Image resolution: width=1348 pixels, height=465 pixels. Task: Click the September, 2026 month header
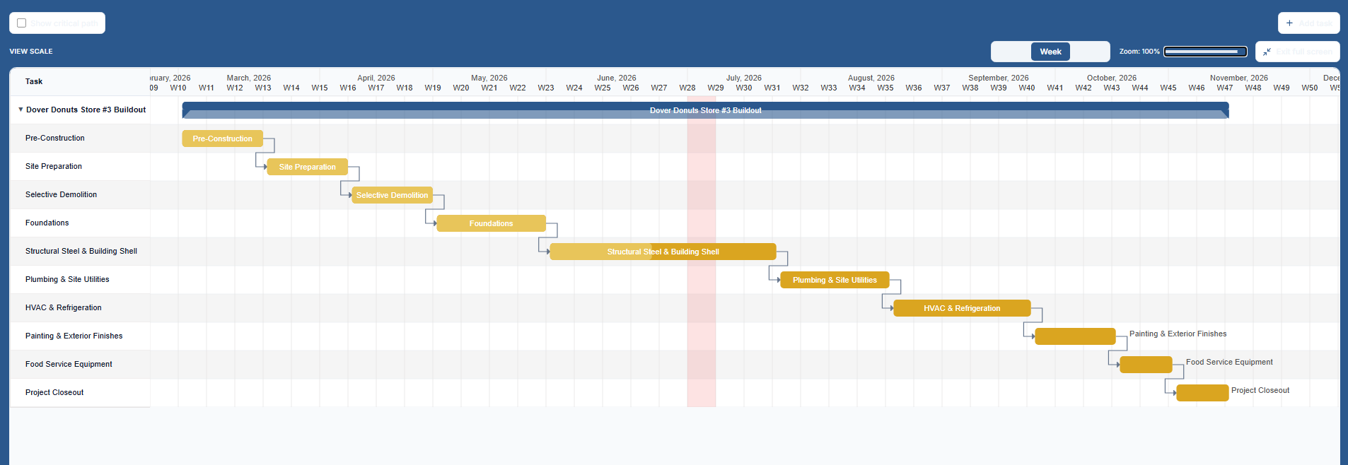(x=999, y=78)
